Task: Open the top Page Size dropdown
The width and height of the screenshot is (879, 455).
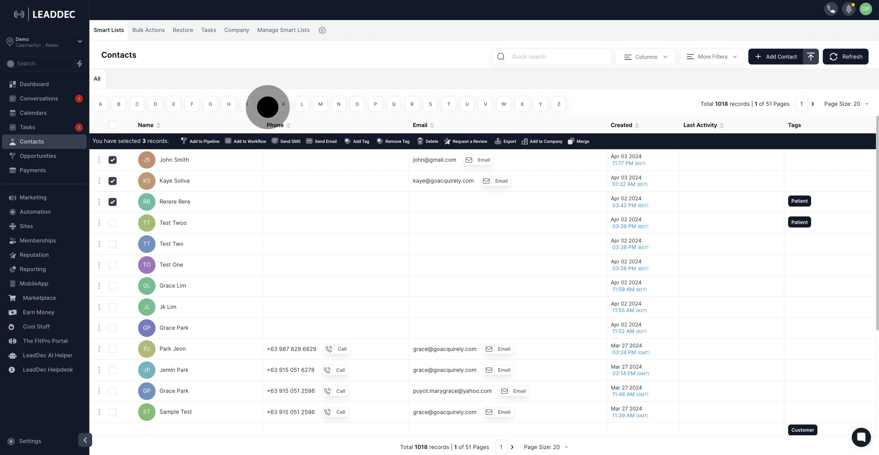Action: (x=846, y=104)
